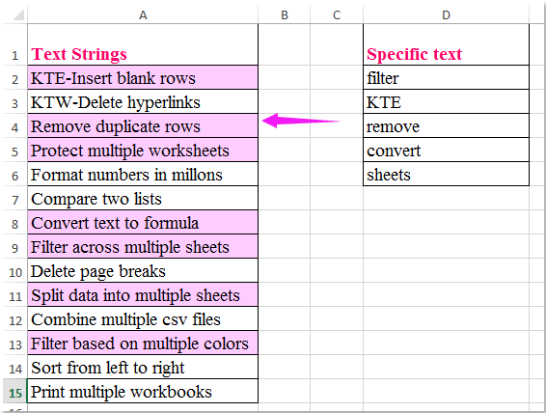Select the Print multiple workbooks cell
This screenshot has width=546, height=413.
coord(143,392)
